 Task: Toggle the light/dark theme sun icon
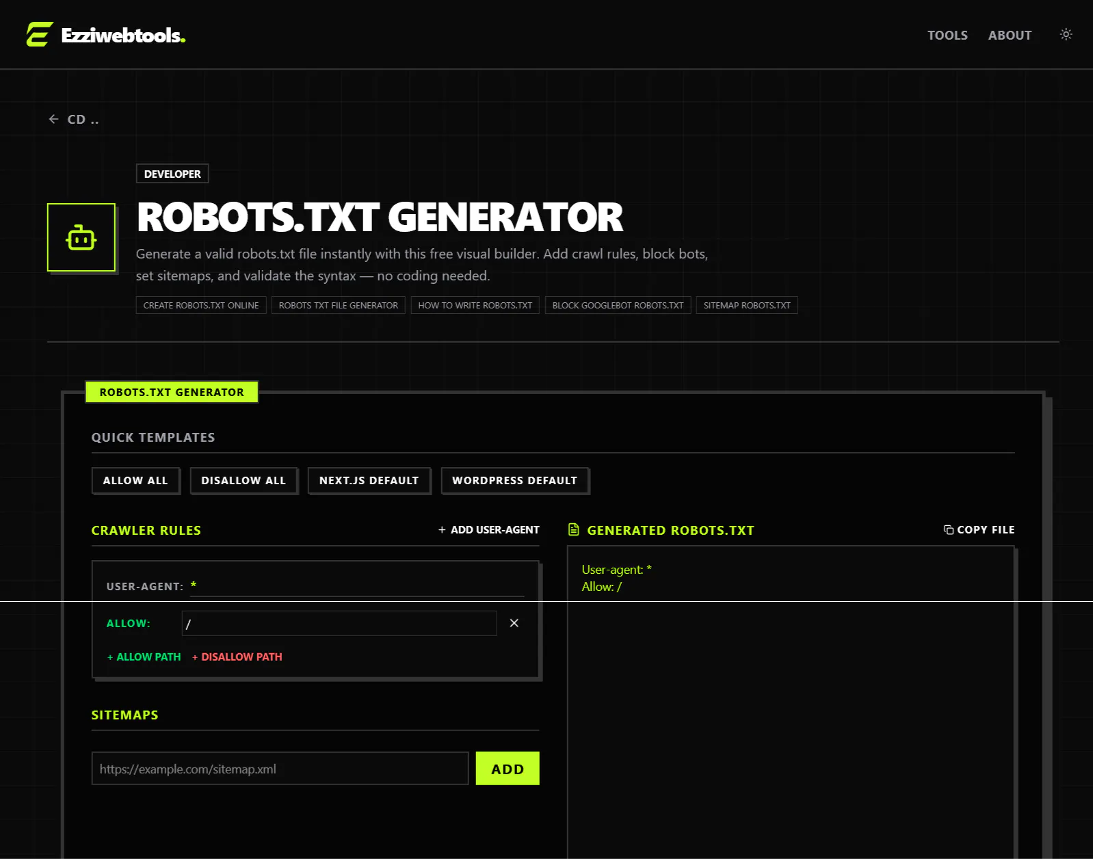click(x=1066, y=34)
